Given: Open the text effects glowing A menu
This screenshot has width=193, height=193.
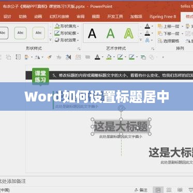Looking at the screenshot, I should pos(149,40).
